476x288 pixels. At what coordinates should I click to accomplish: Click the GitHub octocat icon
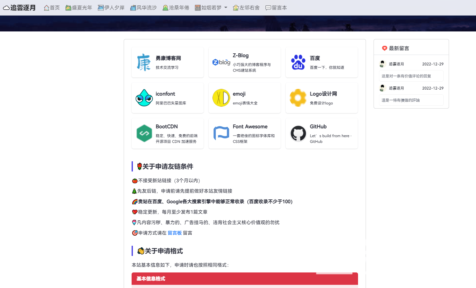298,133
